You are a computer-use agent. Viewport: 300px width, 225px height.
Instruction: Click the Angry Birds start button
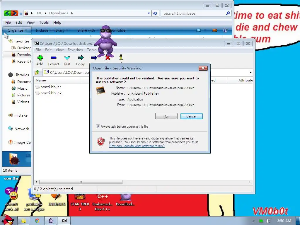[x=8, y=220]
